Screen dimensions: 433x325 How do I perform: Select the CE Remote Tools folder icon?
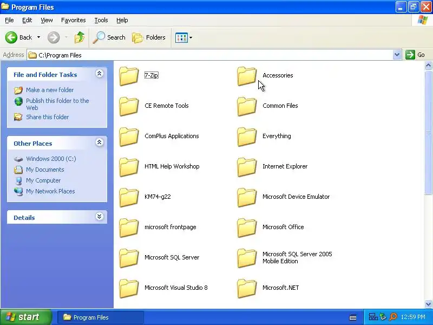pos(129,106)
